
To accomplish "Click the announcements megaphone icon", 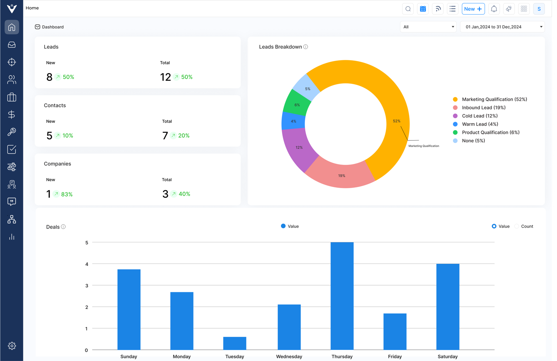I will click(x=509, y=9).
